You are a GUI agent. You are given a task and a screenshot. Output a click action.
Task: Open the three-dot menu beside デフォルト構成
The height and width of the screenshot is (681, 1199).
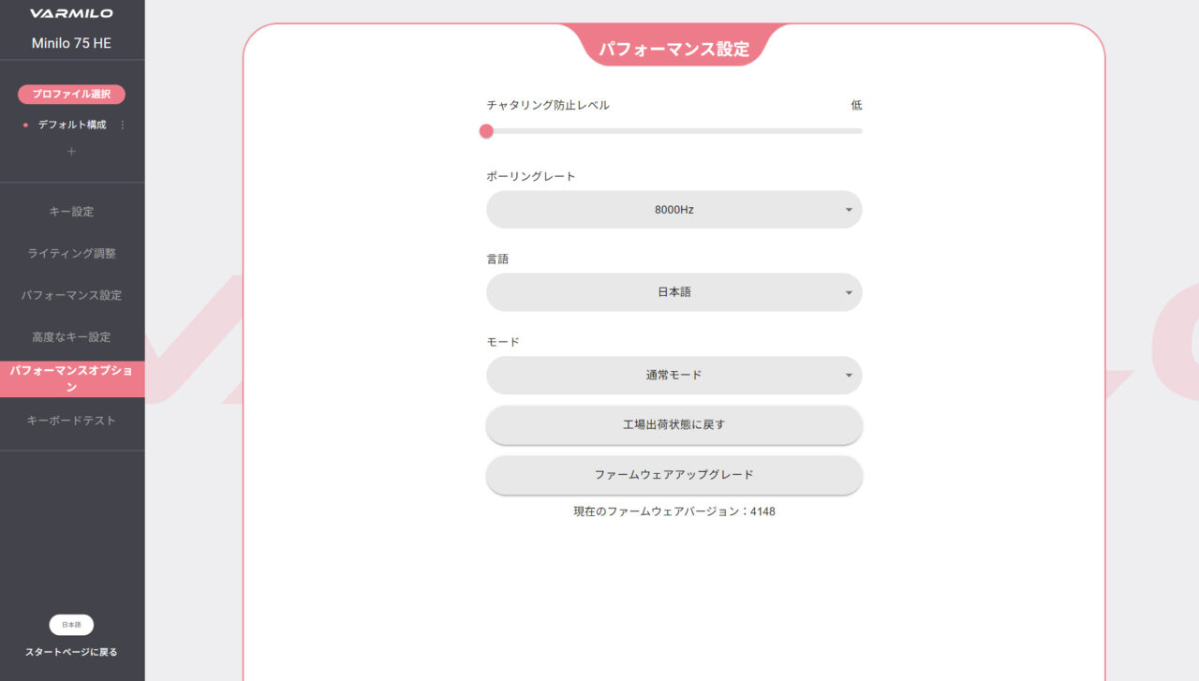coord(123,125)
